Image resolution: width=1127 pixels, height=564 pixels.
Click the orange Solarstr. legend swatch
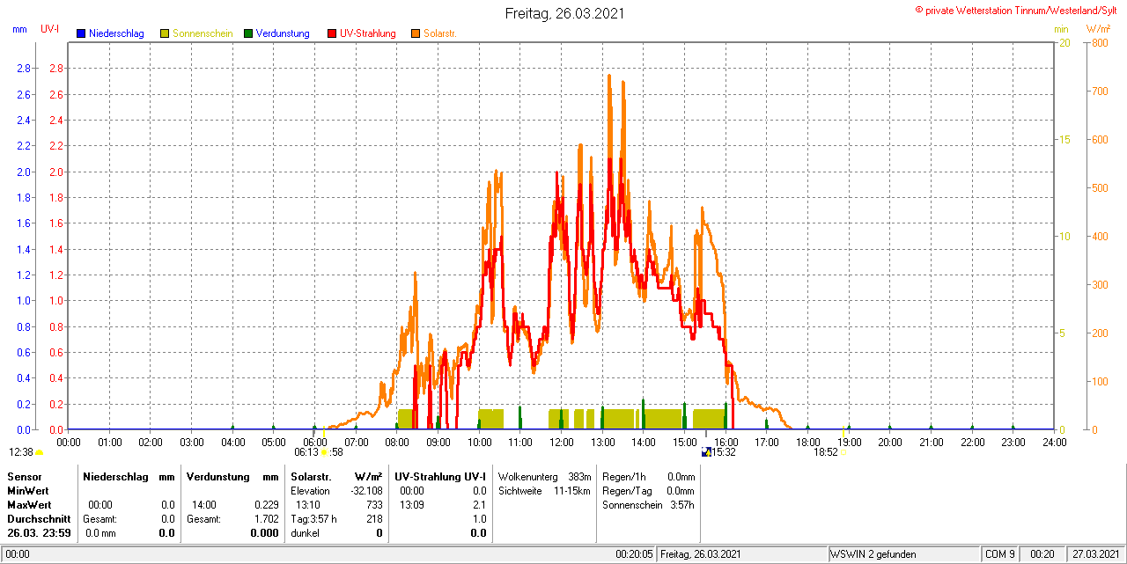[416, 33]
